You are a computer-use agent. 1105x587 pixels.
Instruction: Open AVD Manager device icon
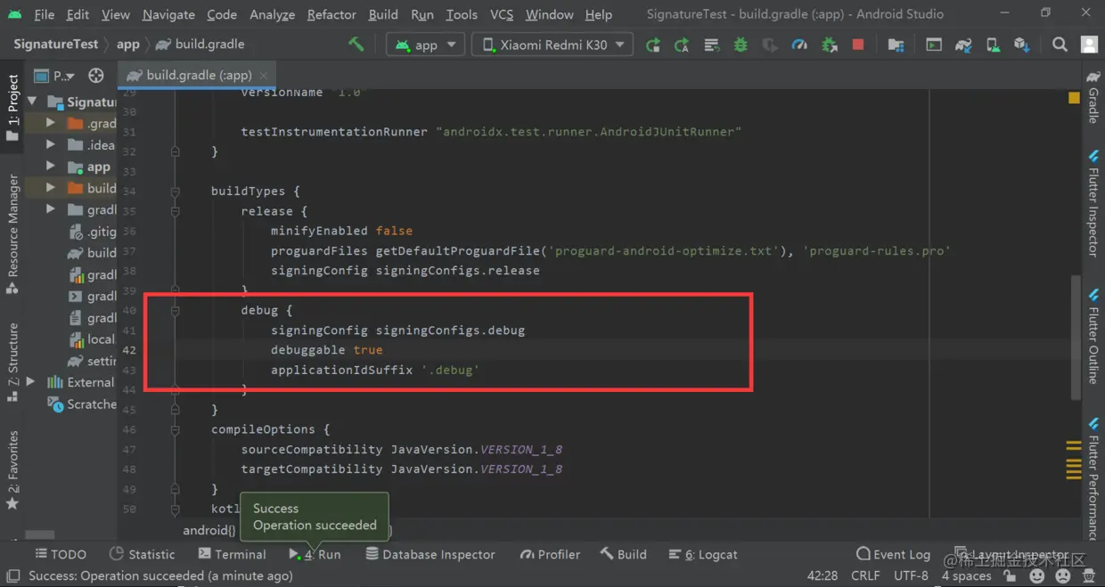993,45
